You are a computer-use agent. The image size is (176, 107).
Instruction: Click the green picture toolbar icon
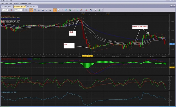point(70,10)
